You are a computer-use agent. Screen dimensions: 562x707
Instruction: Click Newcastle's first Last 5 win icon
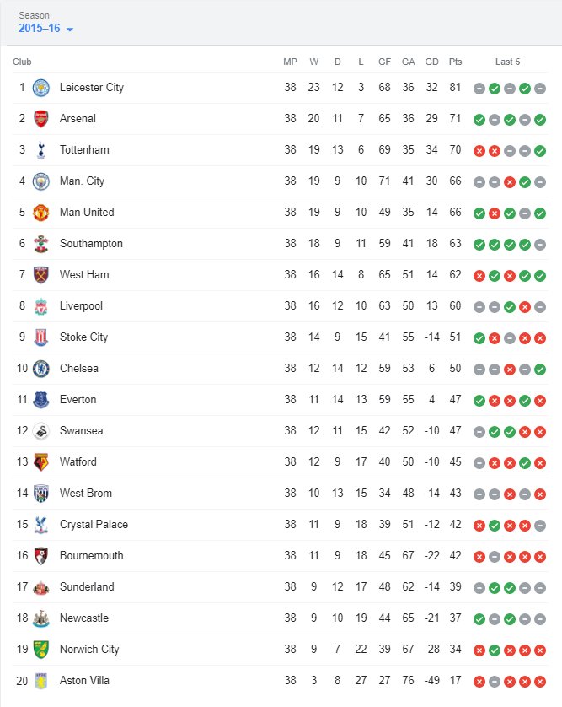tap(479, 618)
